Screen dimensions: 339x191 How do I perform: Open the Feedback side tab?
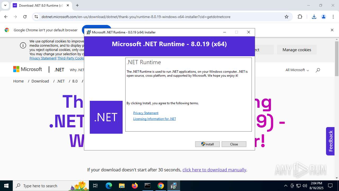click(x=330, y=141)
